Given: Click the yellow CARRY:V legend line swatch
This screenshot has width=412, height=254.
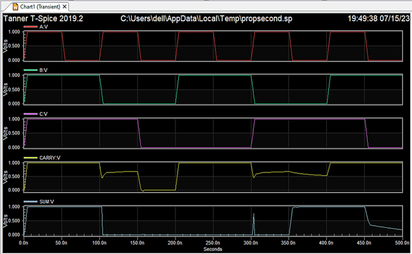Looking at the screenshot, I should point(30,158).
